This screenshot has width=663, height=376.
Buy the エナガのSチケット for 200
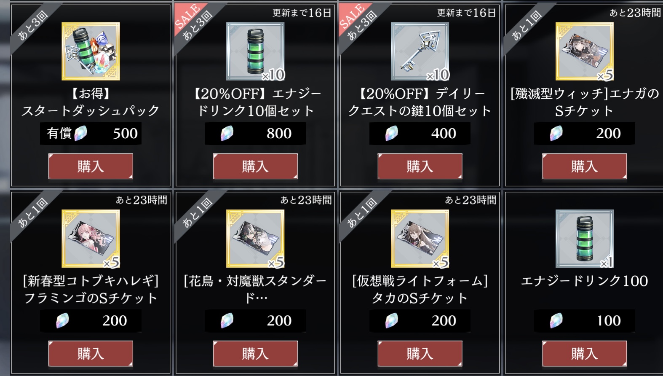click(x=585, y=167)
